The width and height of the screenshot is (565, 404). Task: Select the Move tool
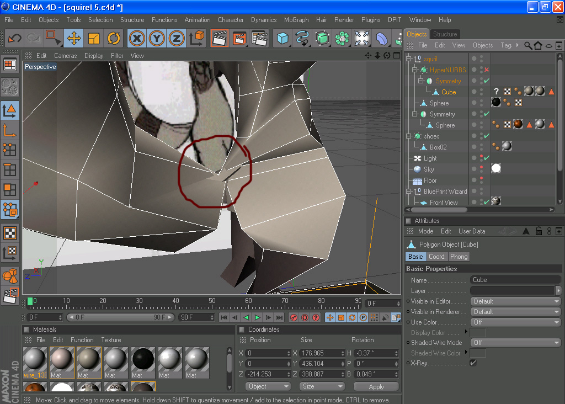point(74,38)
